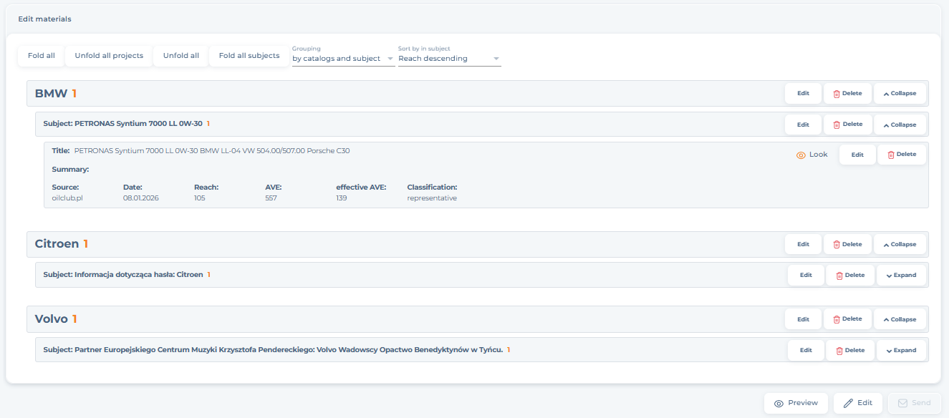949x418 pixels.
Task: Click bottom Edit button with pencil icon
Action: [x=857, y=403]
